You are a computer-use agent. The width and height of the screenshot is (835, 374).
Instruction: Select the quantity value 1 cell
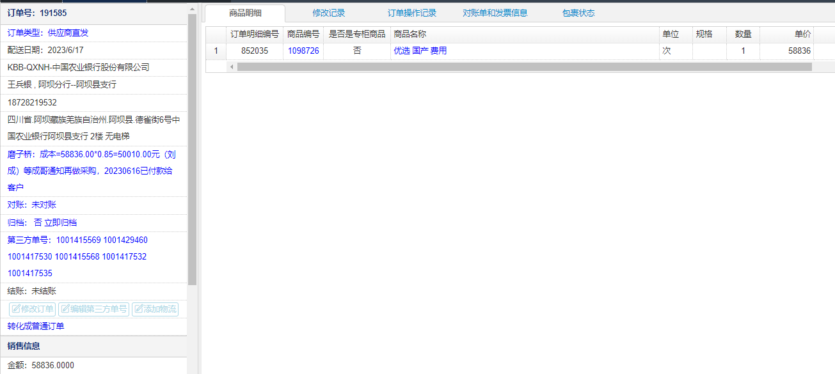[743, 51]
